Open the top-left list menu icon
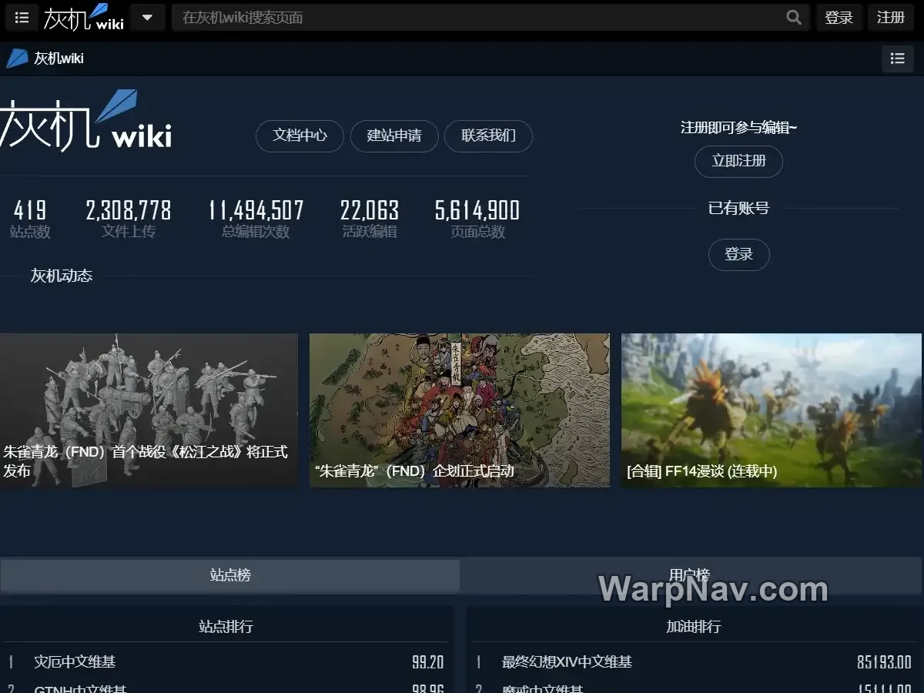The image size is (924, 693). [22, 18]
